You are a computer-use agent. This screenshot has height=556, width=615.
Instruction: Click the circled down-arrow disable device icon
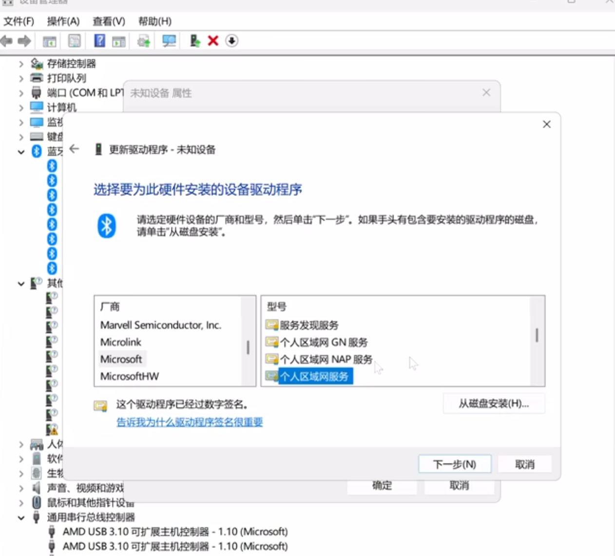click(x=231, y=41)
